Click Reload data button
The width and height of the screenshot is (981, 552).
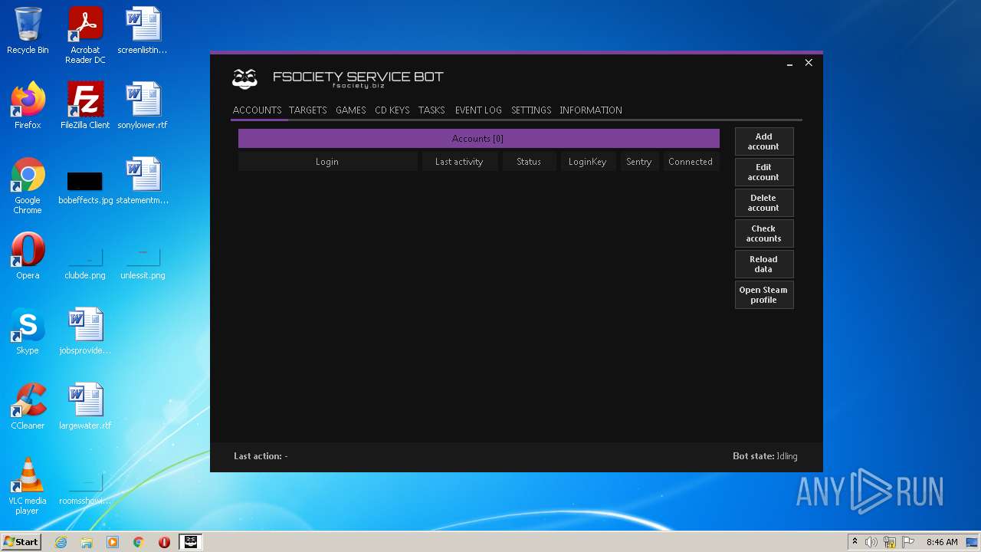point(764,264)
